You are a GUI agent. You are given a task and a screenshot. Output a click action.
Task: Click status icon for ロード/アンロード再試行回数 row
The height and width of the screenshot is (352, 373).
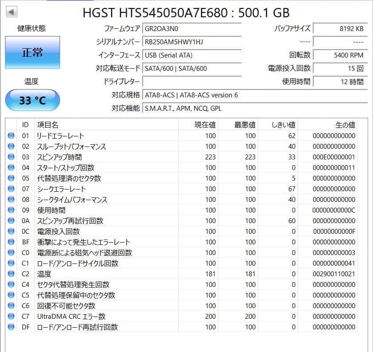coord(11,327)
